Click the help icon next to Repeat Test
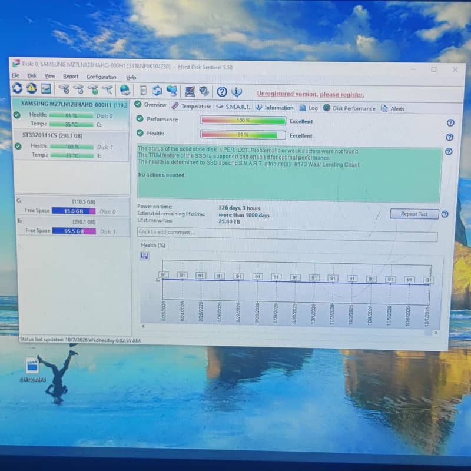 point(445,214)
